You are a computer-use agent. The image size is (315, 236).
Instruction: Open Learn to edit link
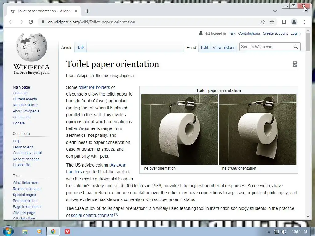[23, 147]
